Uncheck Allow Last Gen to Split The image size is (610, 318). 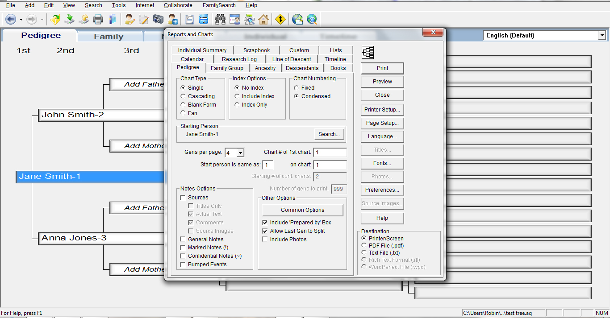pos(265,231)
